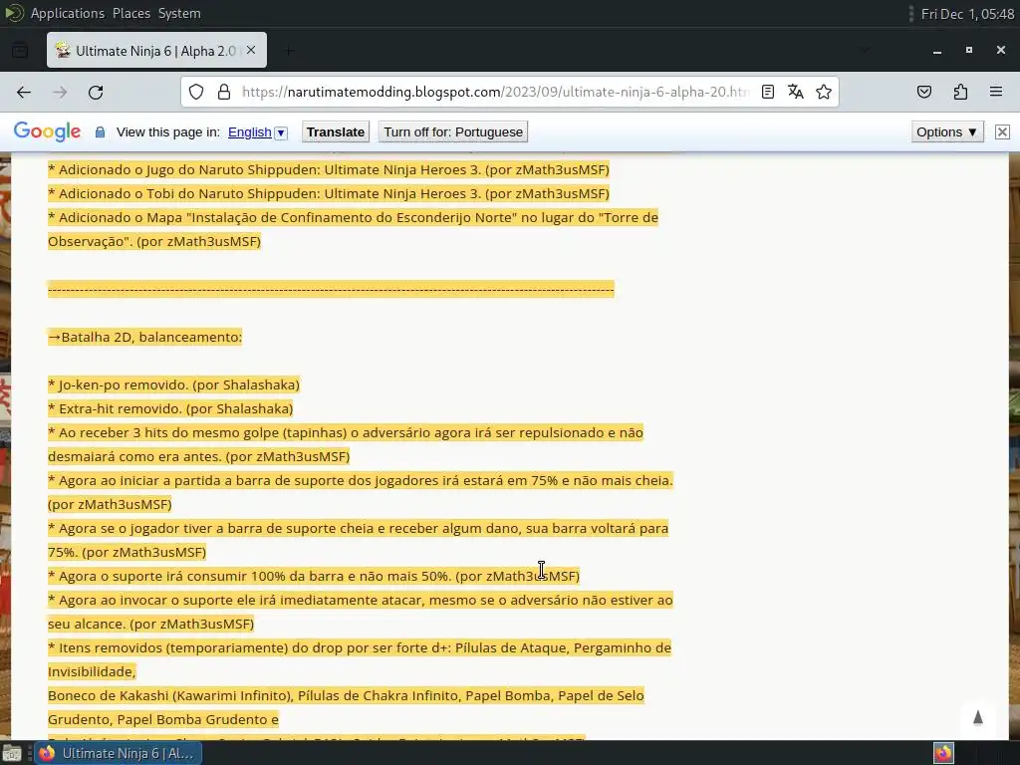Screen dimensions: 1020x765
Task: Select the Ultimate Ninja 6 | Alpha 2.0 tab
Action: (156, 50)
